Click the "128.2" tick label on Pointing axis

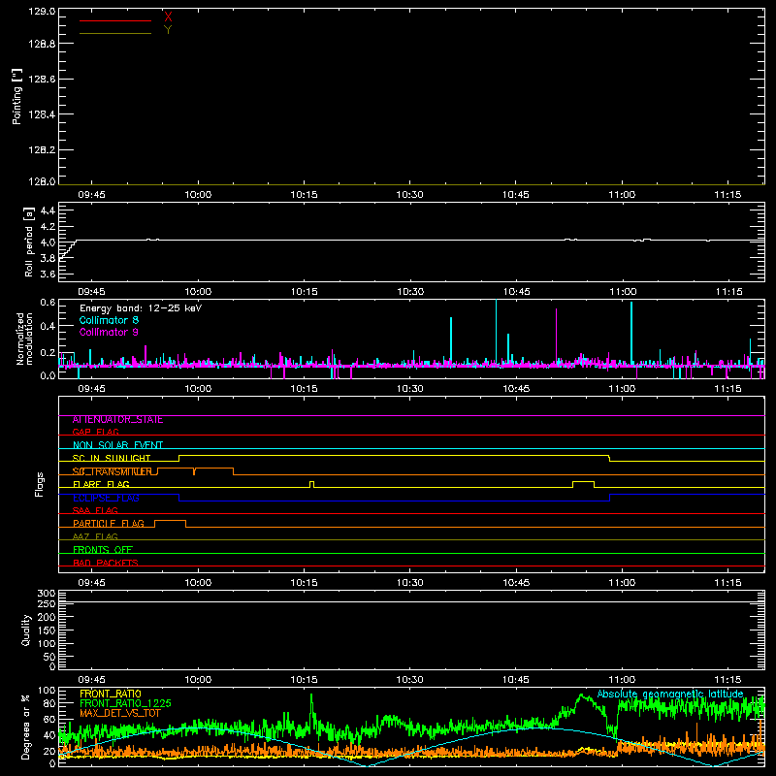[x=42, y=150]
